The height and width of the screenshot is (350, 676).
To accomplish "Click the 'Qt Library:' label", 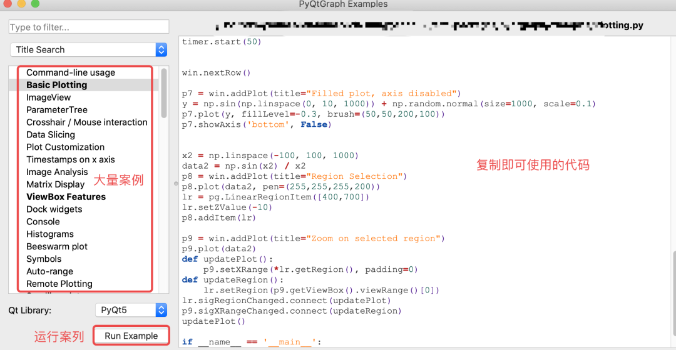I will click(30, 310).
